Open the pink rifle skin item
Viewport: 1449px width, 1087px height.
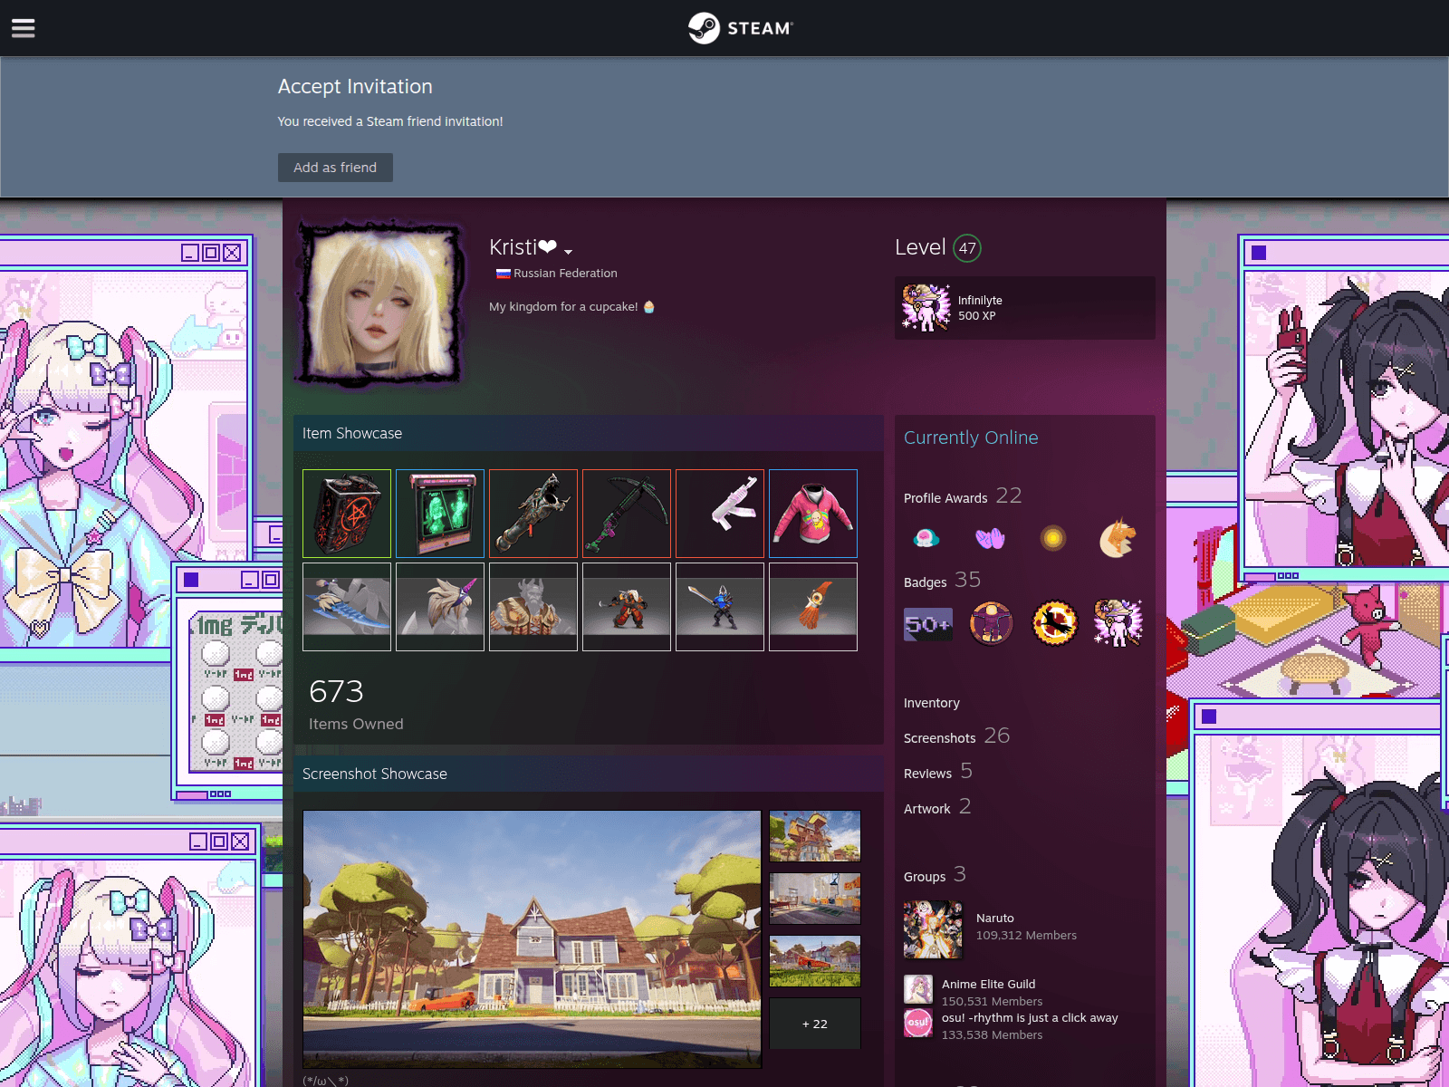click(x=720, y=514)
